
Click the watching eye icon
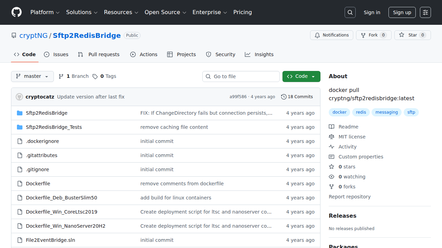tap(331, 176)
